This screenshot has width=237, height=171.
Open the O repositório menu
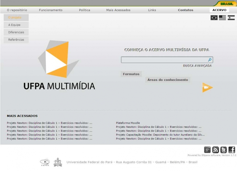coord(17,10)
